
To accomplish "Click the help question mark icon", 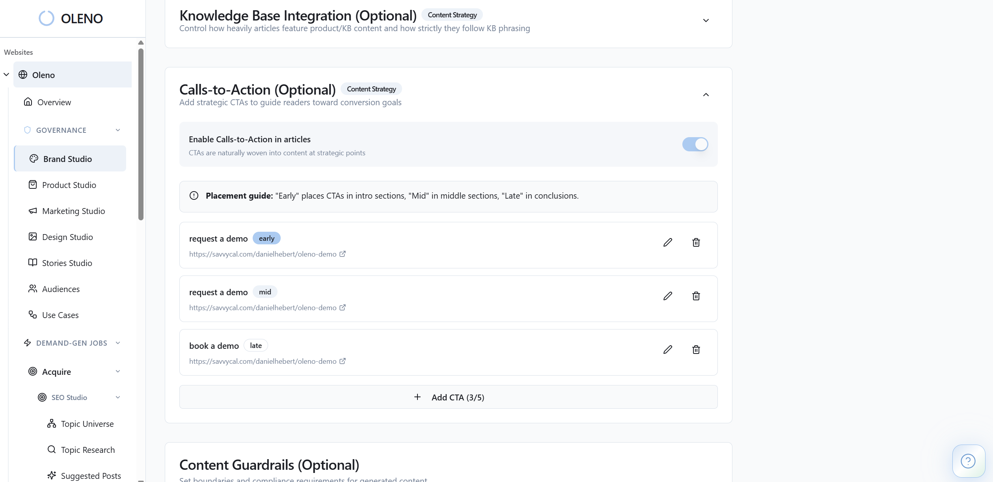I will point(968,461).
